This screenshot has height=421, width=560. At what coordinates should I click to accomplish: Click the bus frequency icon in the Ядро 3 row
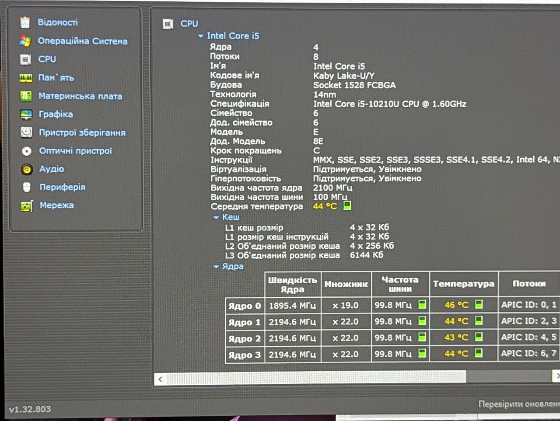pyautogui.click(x=422, y=353)
